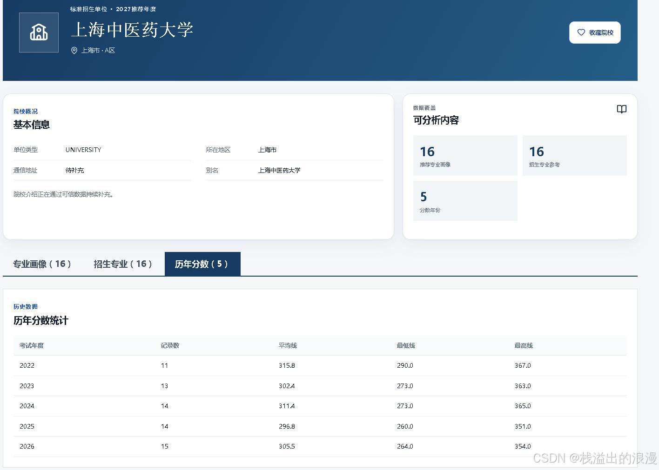This screenshot has width=659, height=470.
Task: Click the 2024 year cell
Action: pyautogui.click(x=27, y=406)
